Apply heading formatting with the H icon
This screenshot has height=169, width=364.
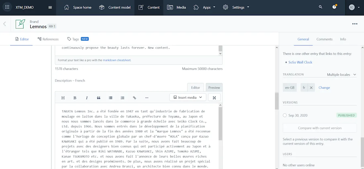click(x=63, y=98)
